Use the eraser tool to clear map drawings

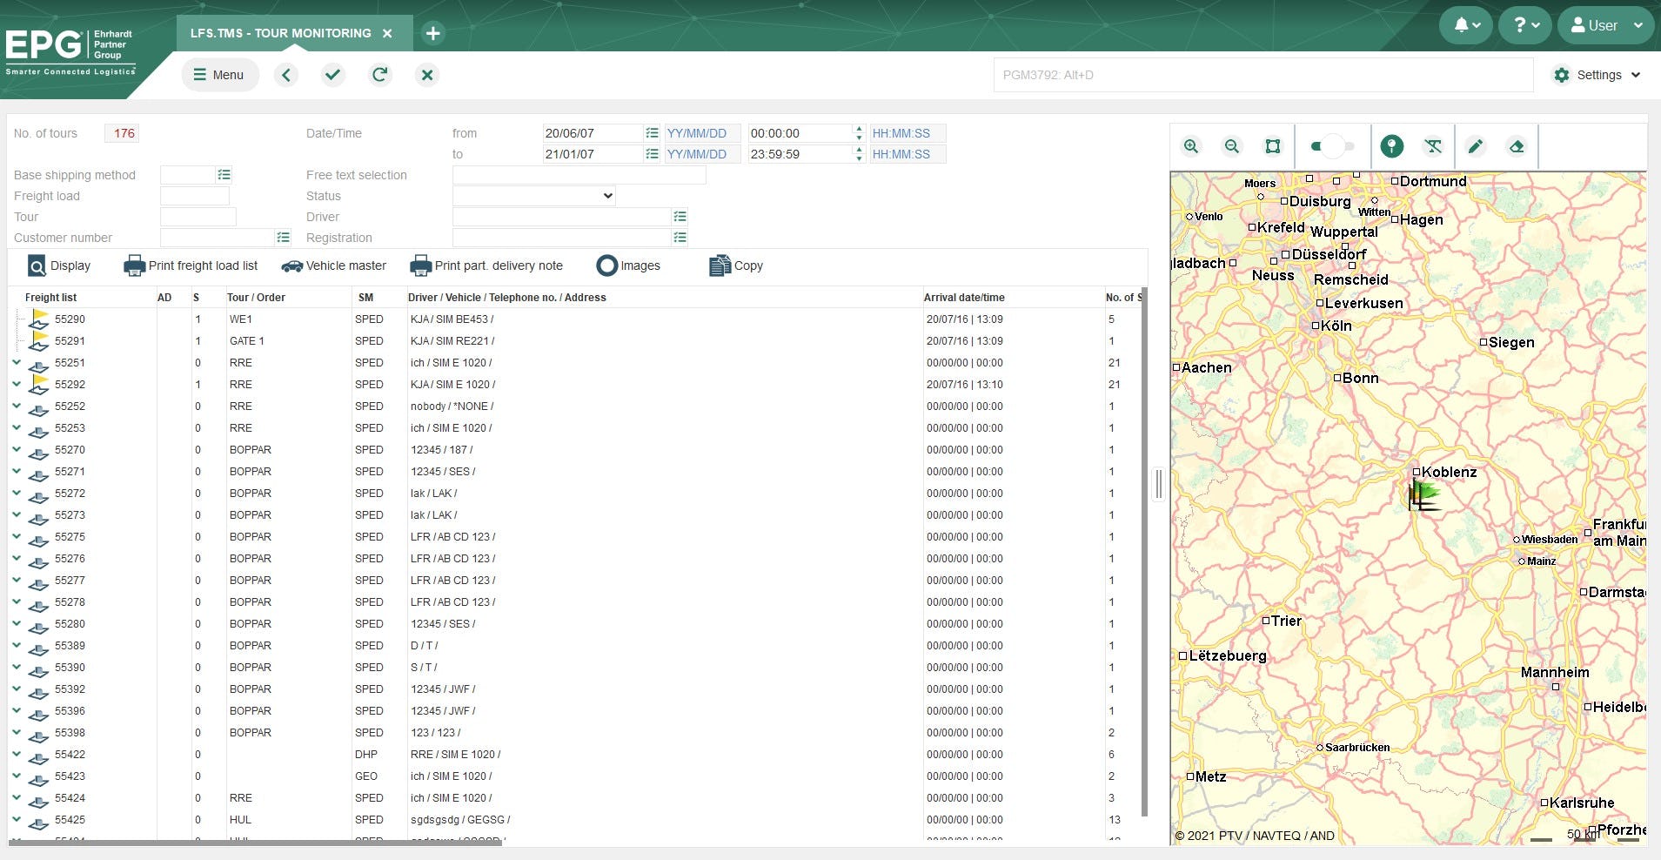tap(1517, 146)
